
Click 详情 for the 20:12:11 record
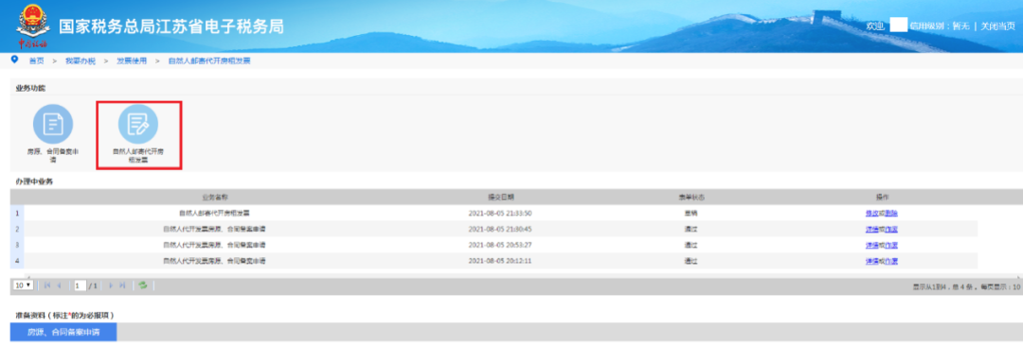871,261
